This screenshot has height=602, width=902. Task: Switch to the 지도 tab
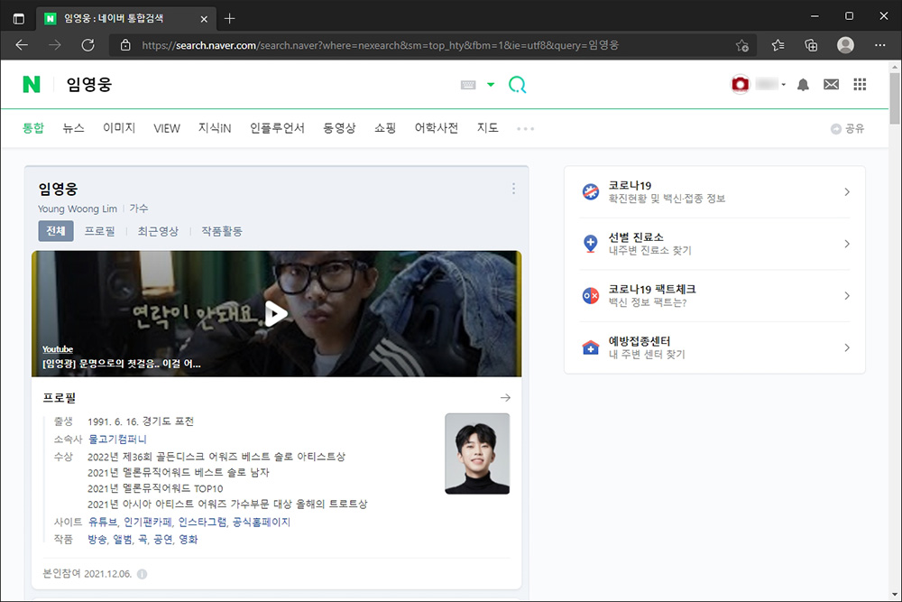coord(487,128)
